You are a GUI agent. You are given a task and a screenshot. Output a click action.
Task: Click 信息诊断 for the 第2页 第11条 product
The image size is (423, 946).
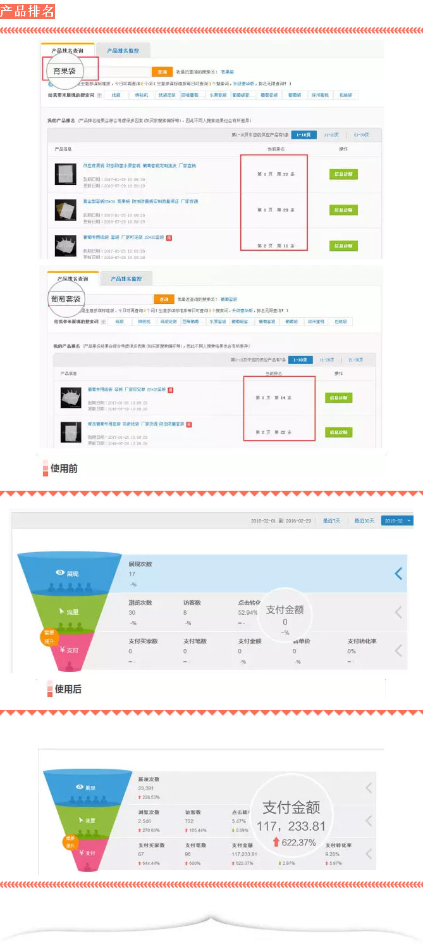click(343, 245)
